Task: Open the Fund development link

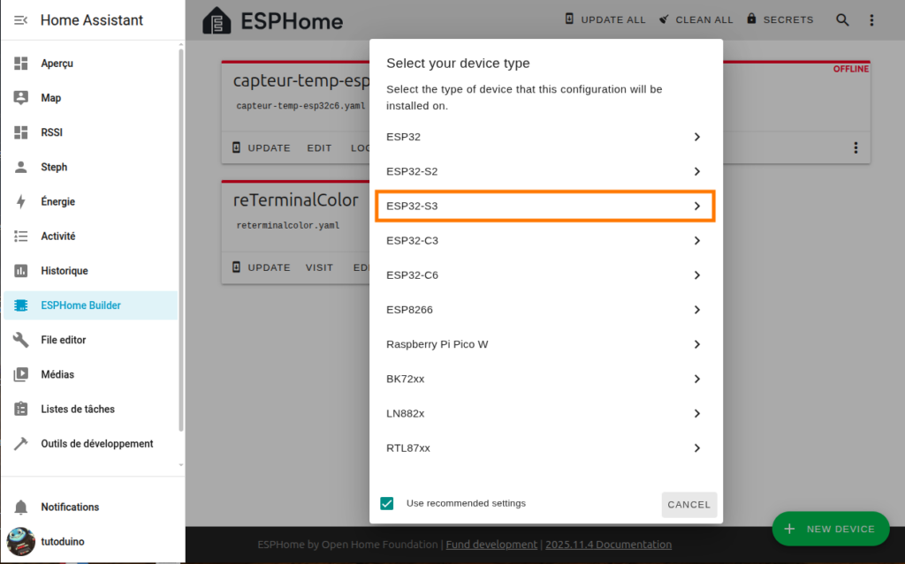Action: click(x=491, y=545)
